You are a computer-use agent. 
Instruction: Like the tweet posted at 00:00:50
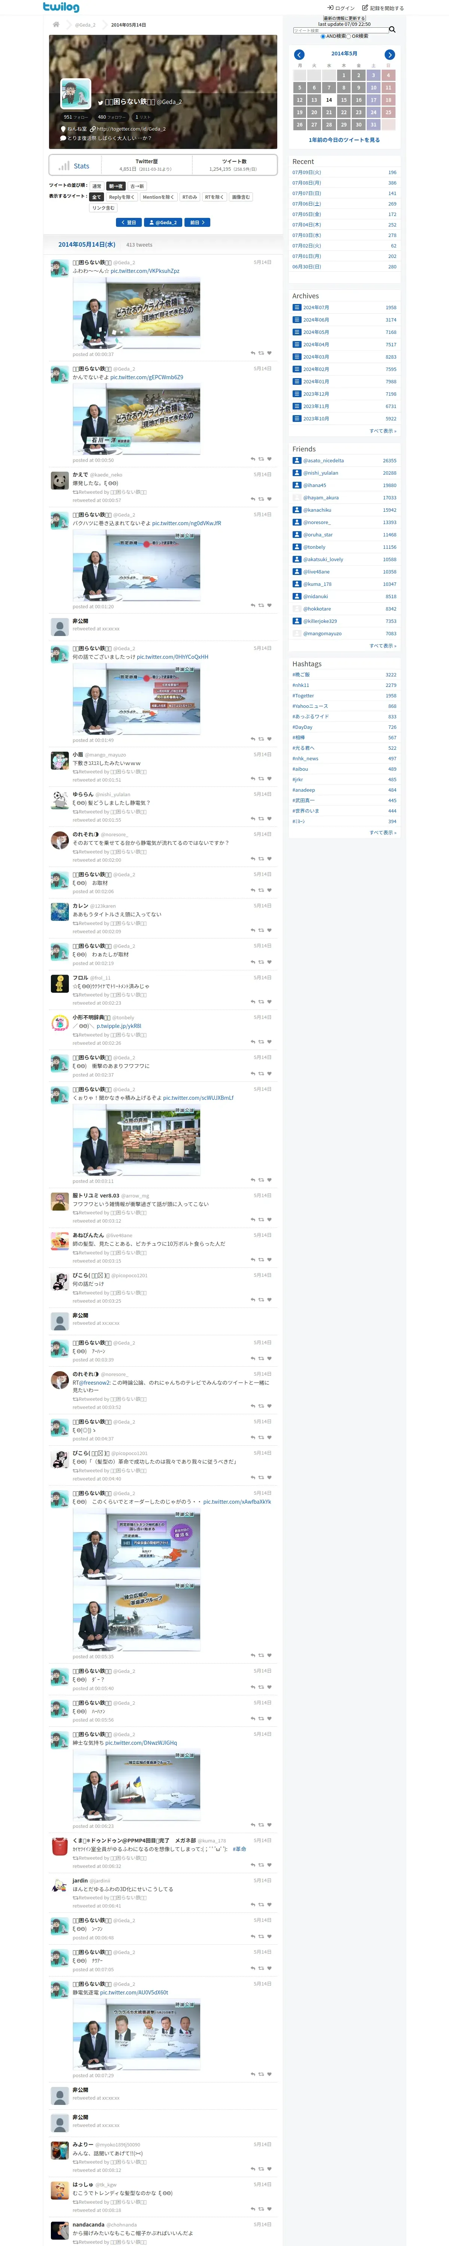(269, 459)
